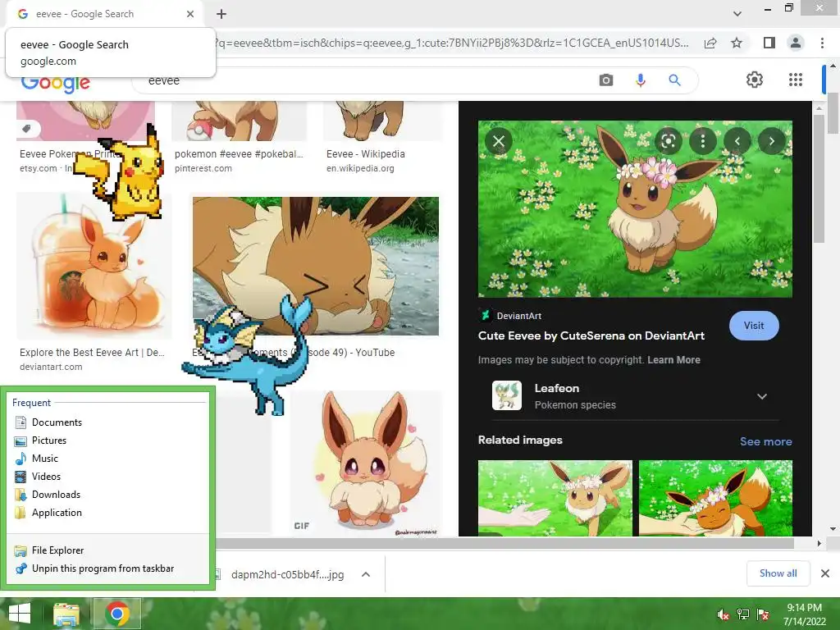Search by image with the camera icon
Screen dimensions: 840x630
click(606, 80)
